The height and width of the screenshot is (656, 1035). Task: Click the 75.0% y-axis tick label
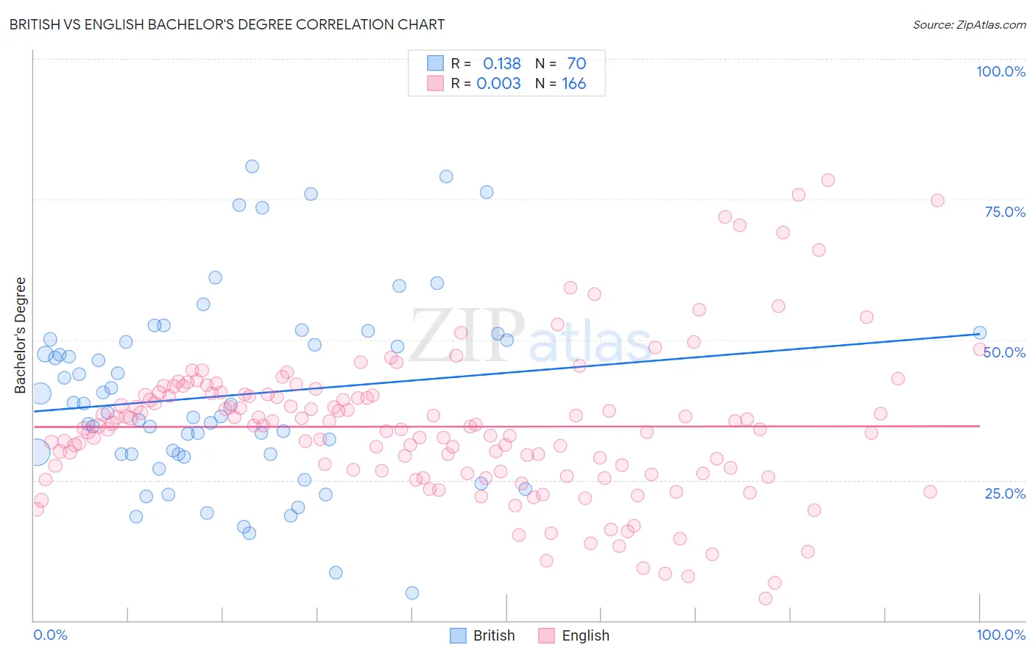click(x=1005, y=212)
